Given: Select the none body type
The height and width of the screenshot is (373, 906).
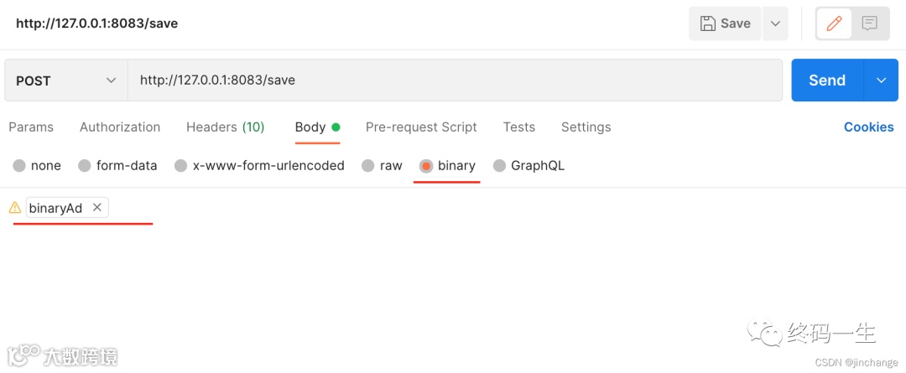Looking at the screenshot, I should (19, 166).
